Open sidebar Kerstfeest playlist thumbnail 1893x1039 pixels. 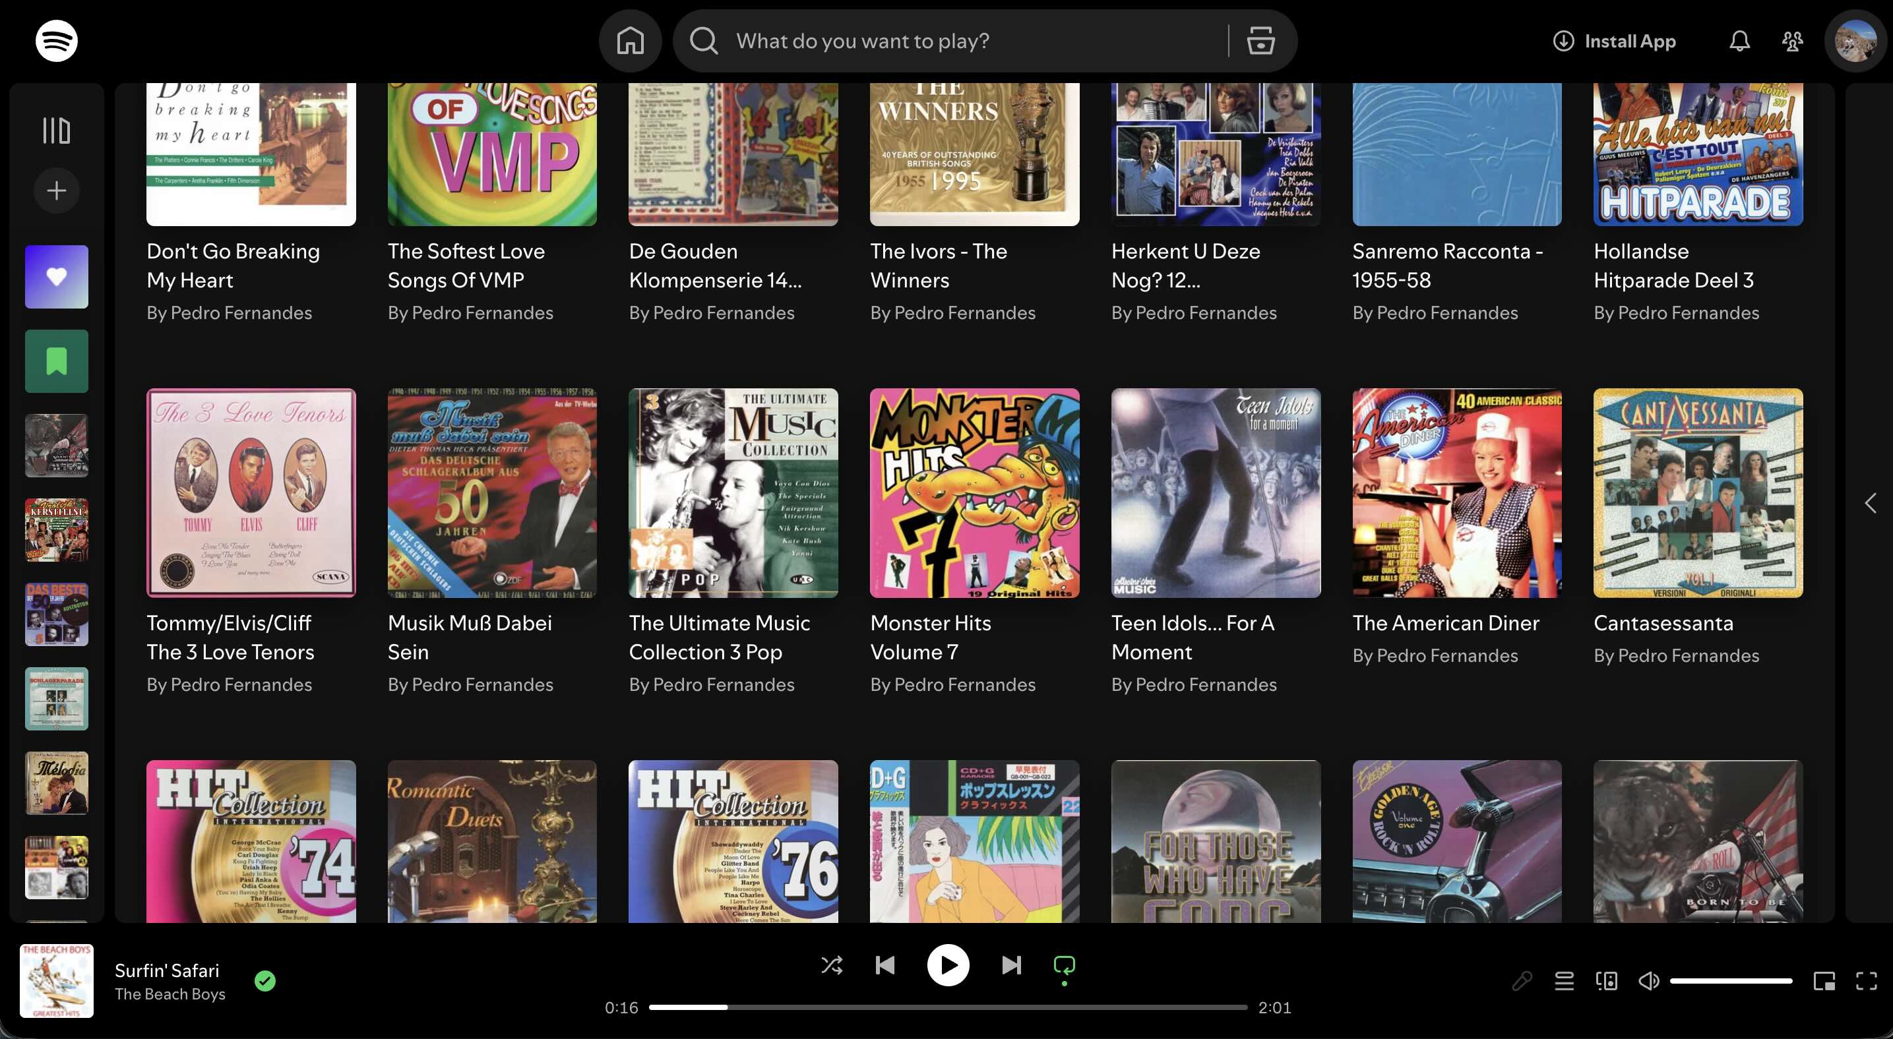57,530
